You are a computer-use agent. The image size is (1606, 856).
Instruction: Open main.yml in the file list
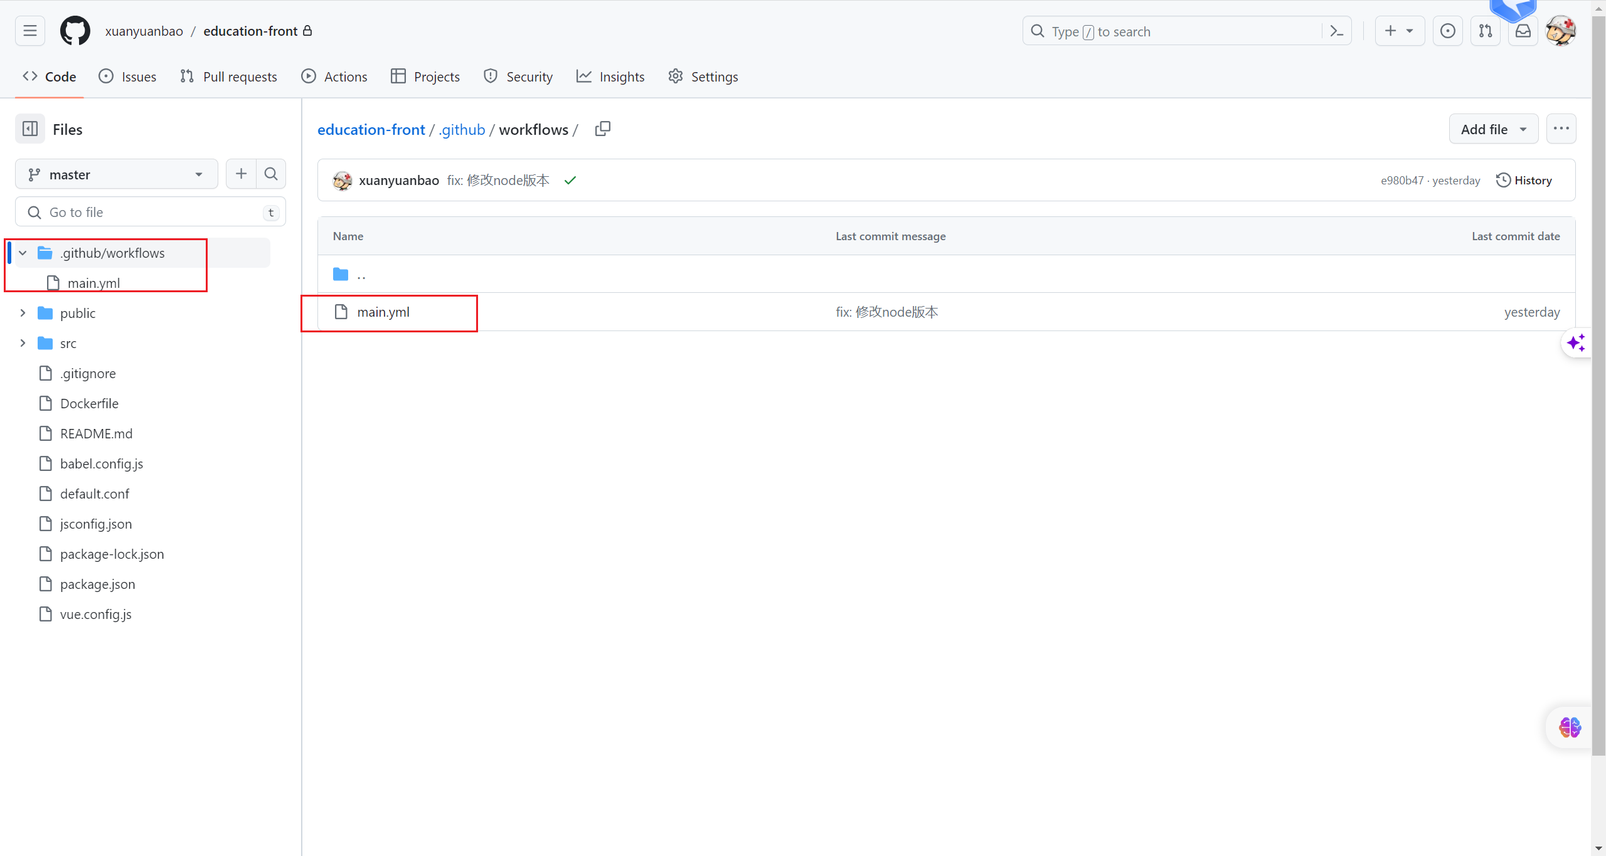383,312
